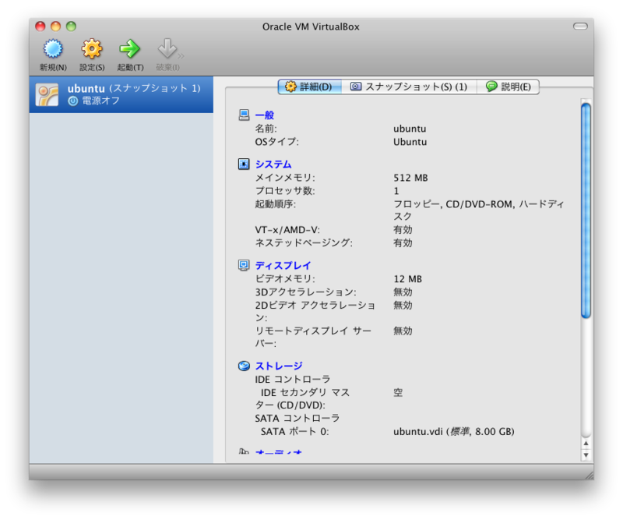Click the ubuntu.vdi storage value
This screenshot has height=520, width=623.
[454, 432]
